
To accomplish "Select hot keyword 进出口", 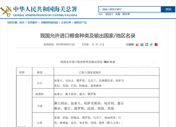I will (x=109, y=14).
